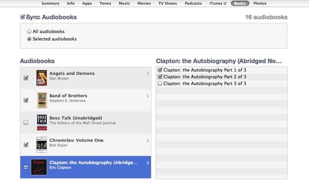
Task: Uncheck Clapton Autobiography Part 2 of 3
Action: [160, 77]
